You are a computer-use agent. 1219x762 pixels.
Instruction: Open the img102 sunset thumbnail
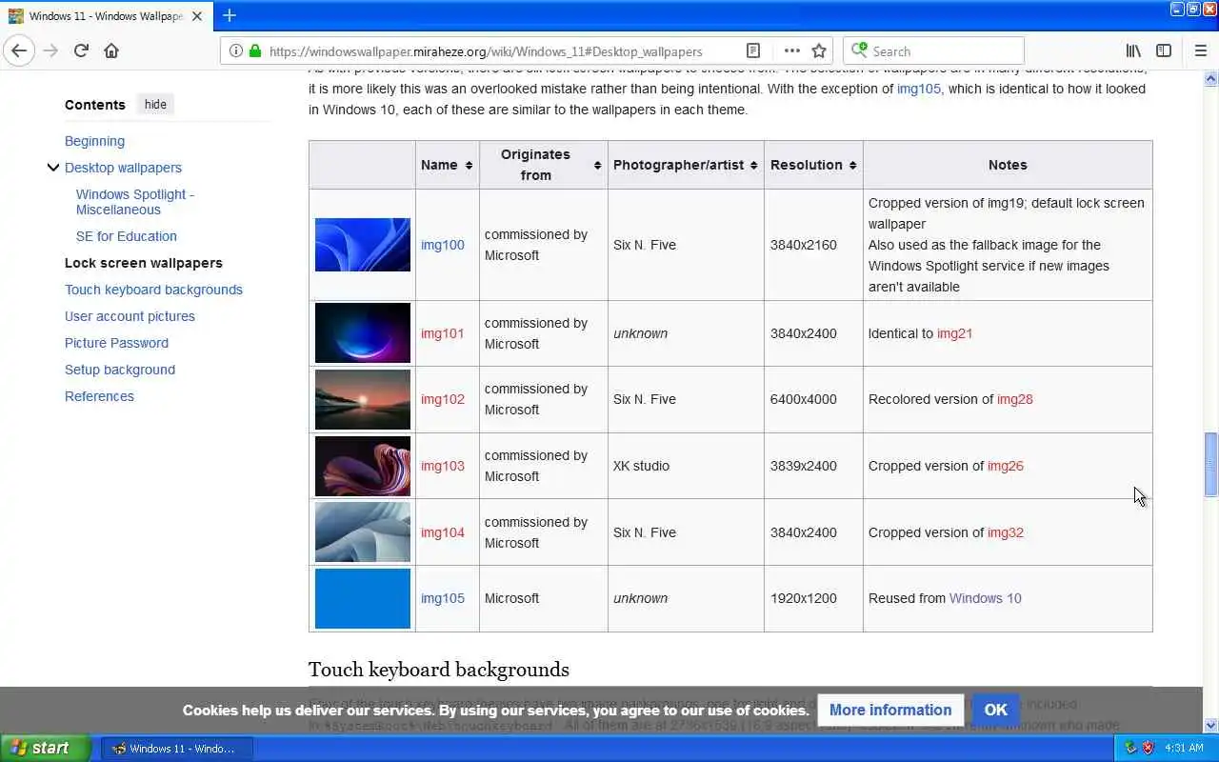pyautogui.click(x=363, y=399)
